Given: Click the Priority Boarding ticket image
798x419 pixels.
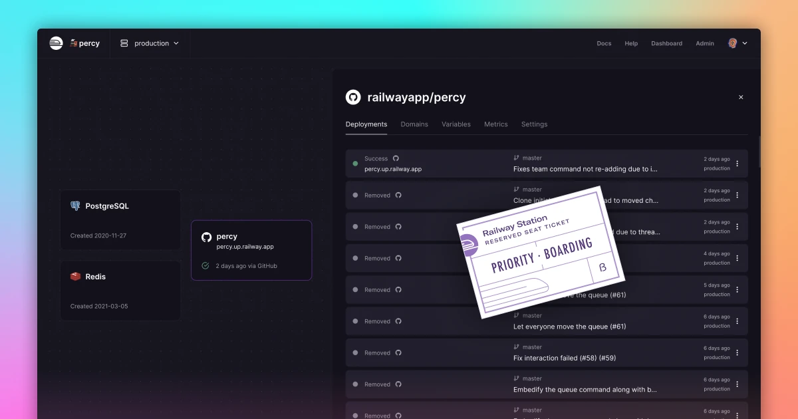Looking at the screenshot, I should point(540,252).
